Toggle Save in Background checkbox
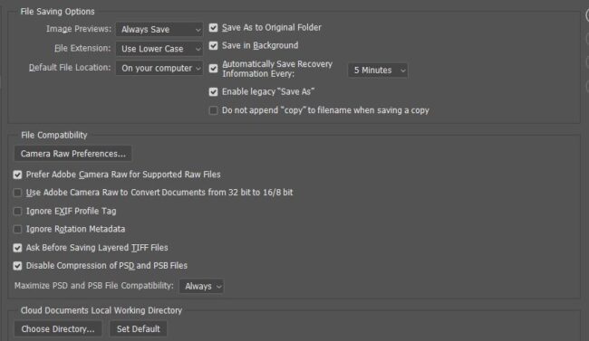589x341 pixels. click(x=213, y=46)
